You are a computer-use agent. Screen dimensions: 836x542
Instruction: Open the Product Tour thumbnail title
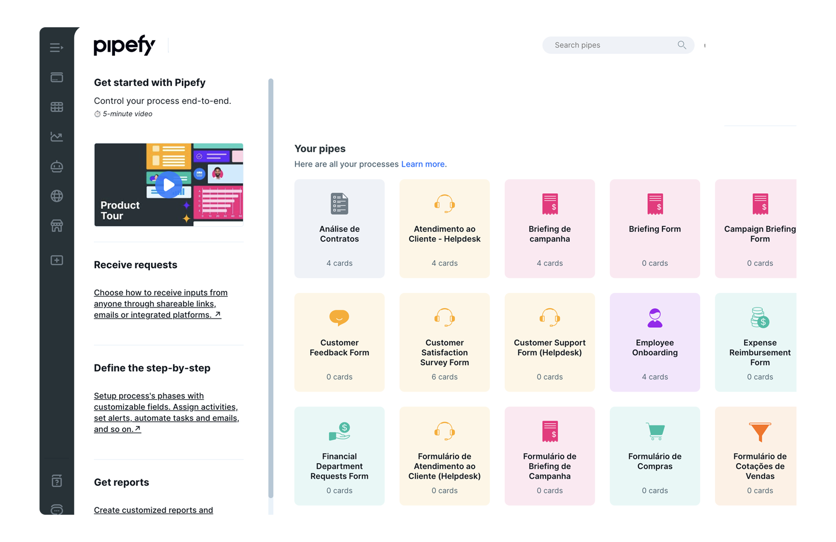click(x=120, y=210)
